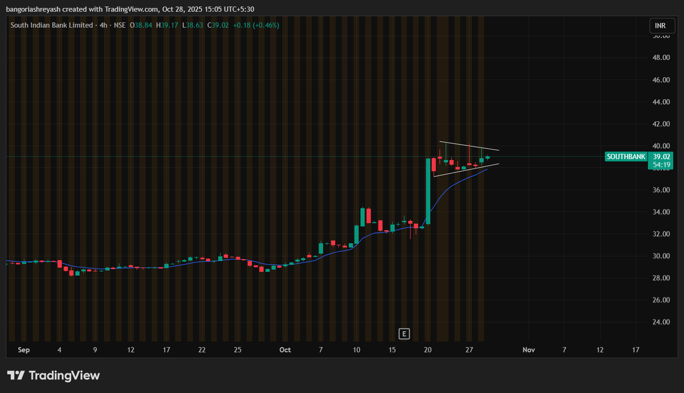684x393 pixels.
Task: Click the TradingView logo
Action: point(54,375)
